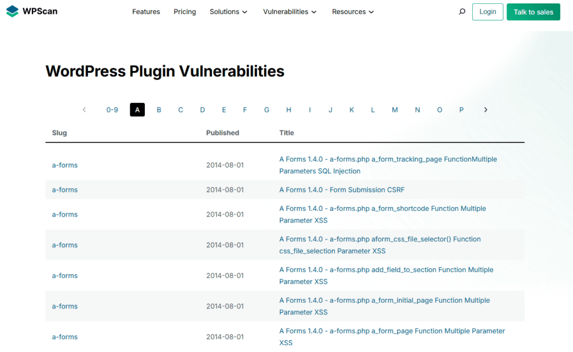Select the letter I filter tab
The width and height of the screenshot is (573, 352).
point(310,110)
